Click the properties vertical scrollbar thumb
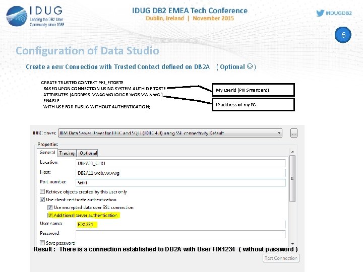363x272 pixels. click(292, 178)
